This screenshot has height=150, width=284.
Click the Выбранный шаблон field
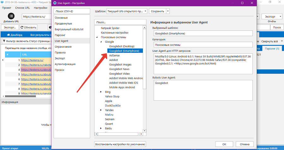[203, 33]
